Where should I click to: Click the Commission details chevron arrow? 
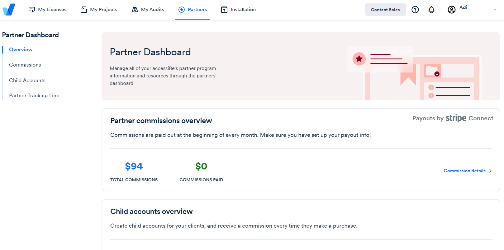click(x=490, y=171)
